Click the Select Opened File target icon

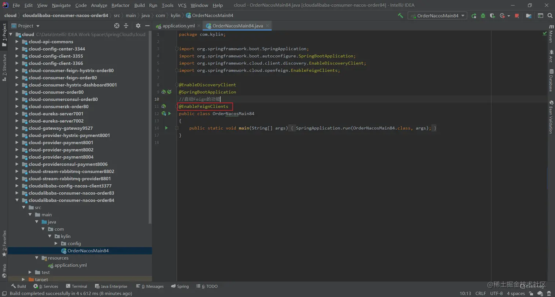tap(117, 26)
